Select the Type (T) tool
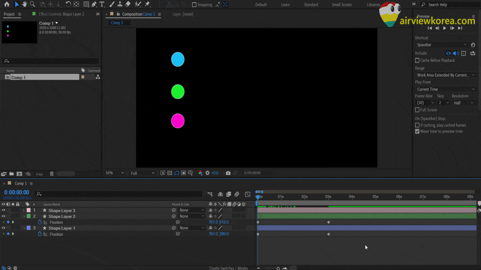This screenshot has width=481, height=270. pyautogui.click(x=102, y=4)
